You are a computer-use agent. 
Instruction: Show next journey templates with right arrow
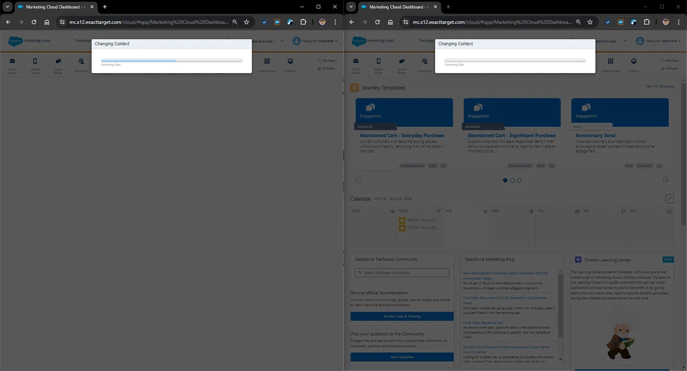click(x=666, y=179)
